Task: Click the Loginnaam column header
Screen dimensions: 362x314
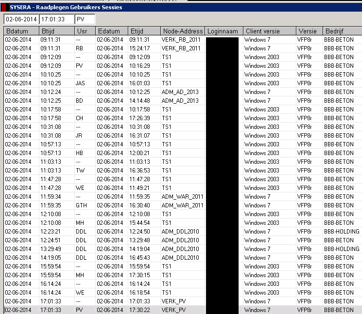Action: [224, 31]
